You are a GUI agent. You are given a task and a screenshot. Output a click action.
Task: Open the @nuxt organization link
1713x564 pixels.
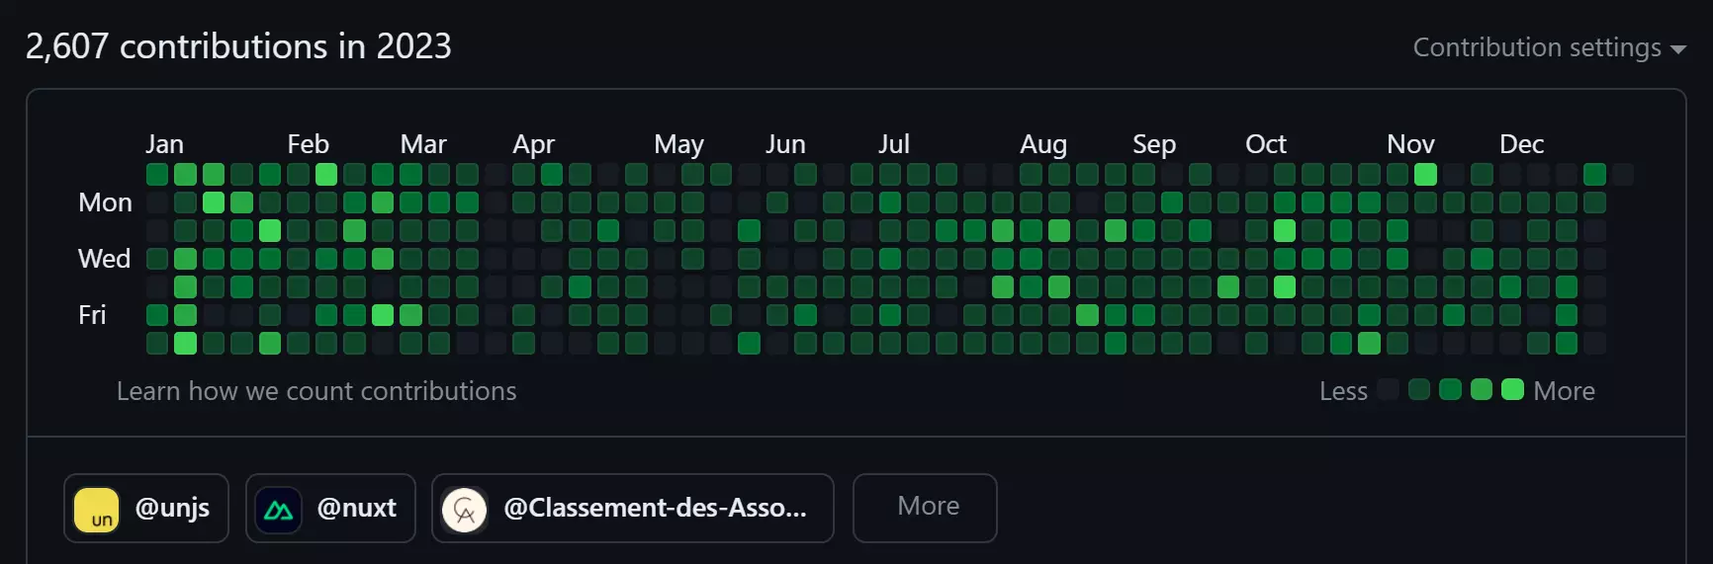click(330, 508)
